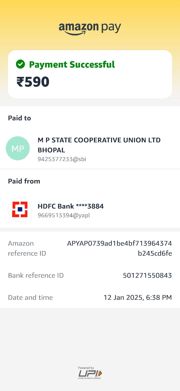
Task: Click the white payment summary card
Action: [90, 74]
